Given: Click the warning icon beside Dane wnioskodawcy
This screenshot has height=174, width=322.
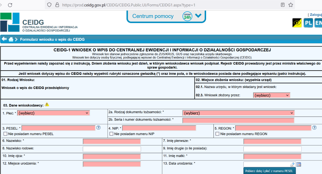Looking at the screenshot, I should click(47, 104).
